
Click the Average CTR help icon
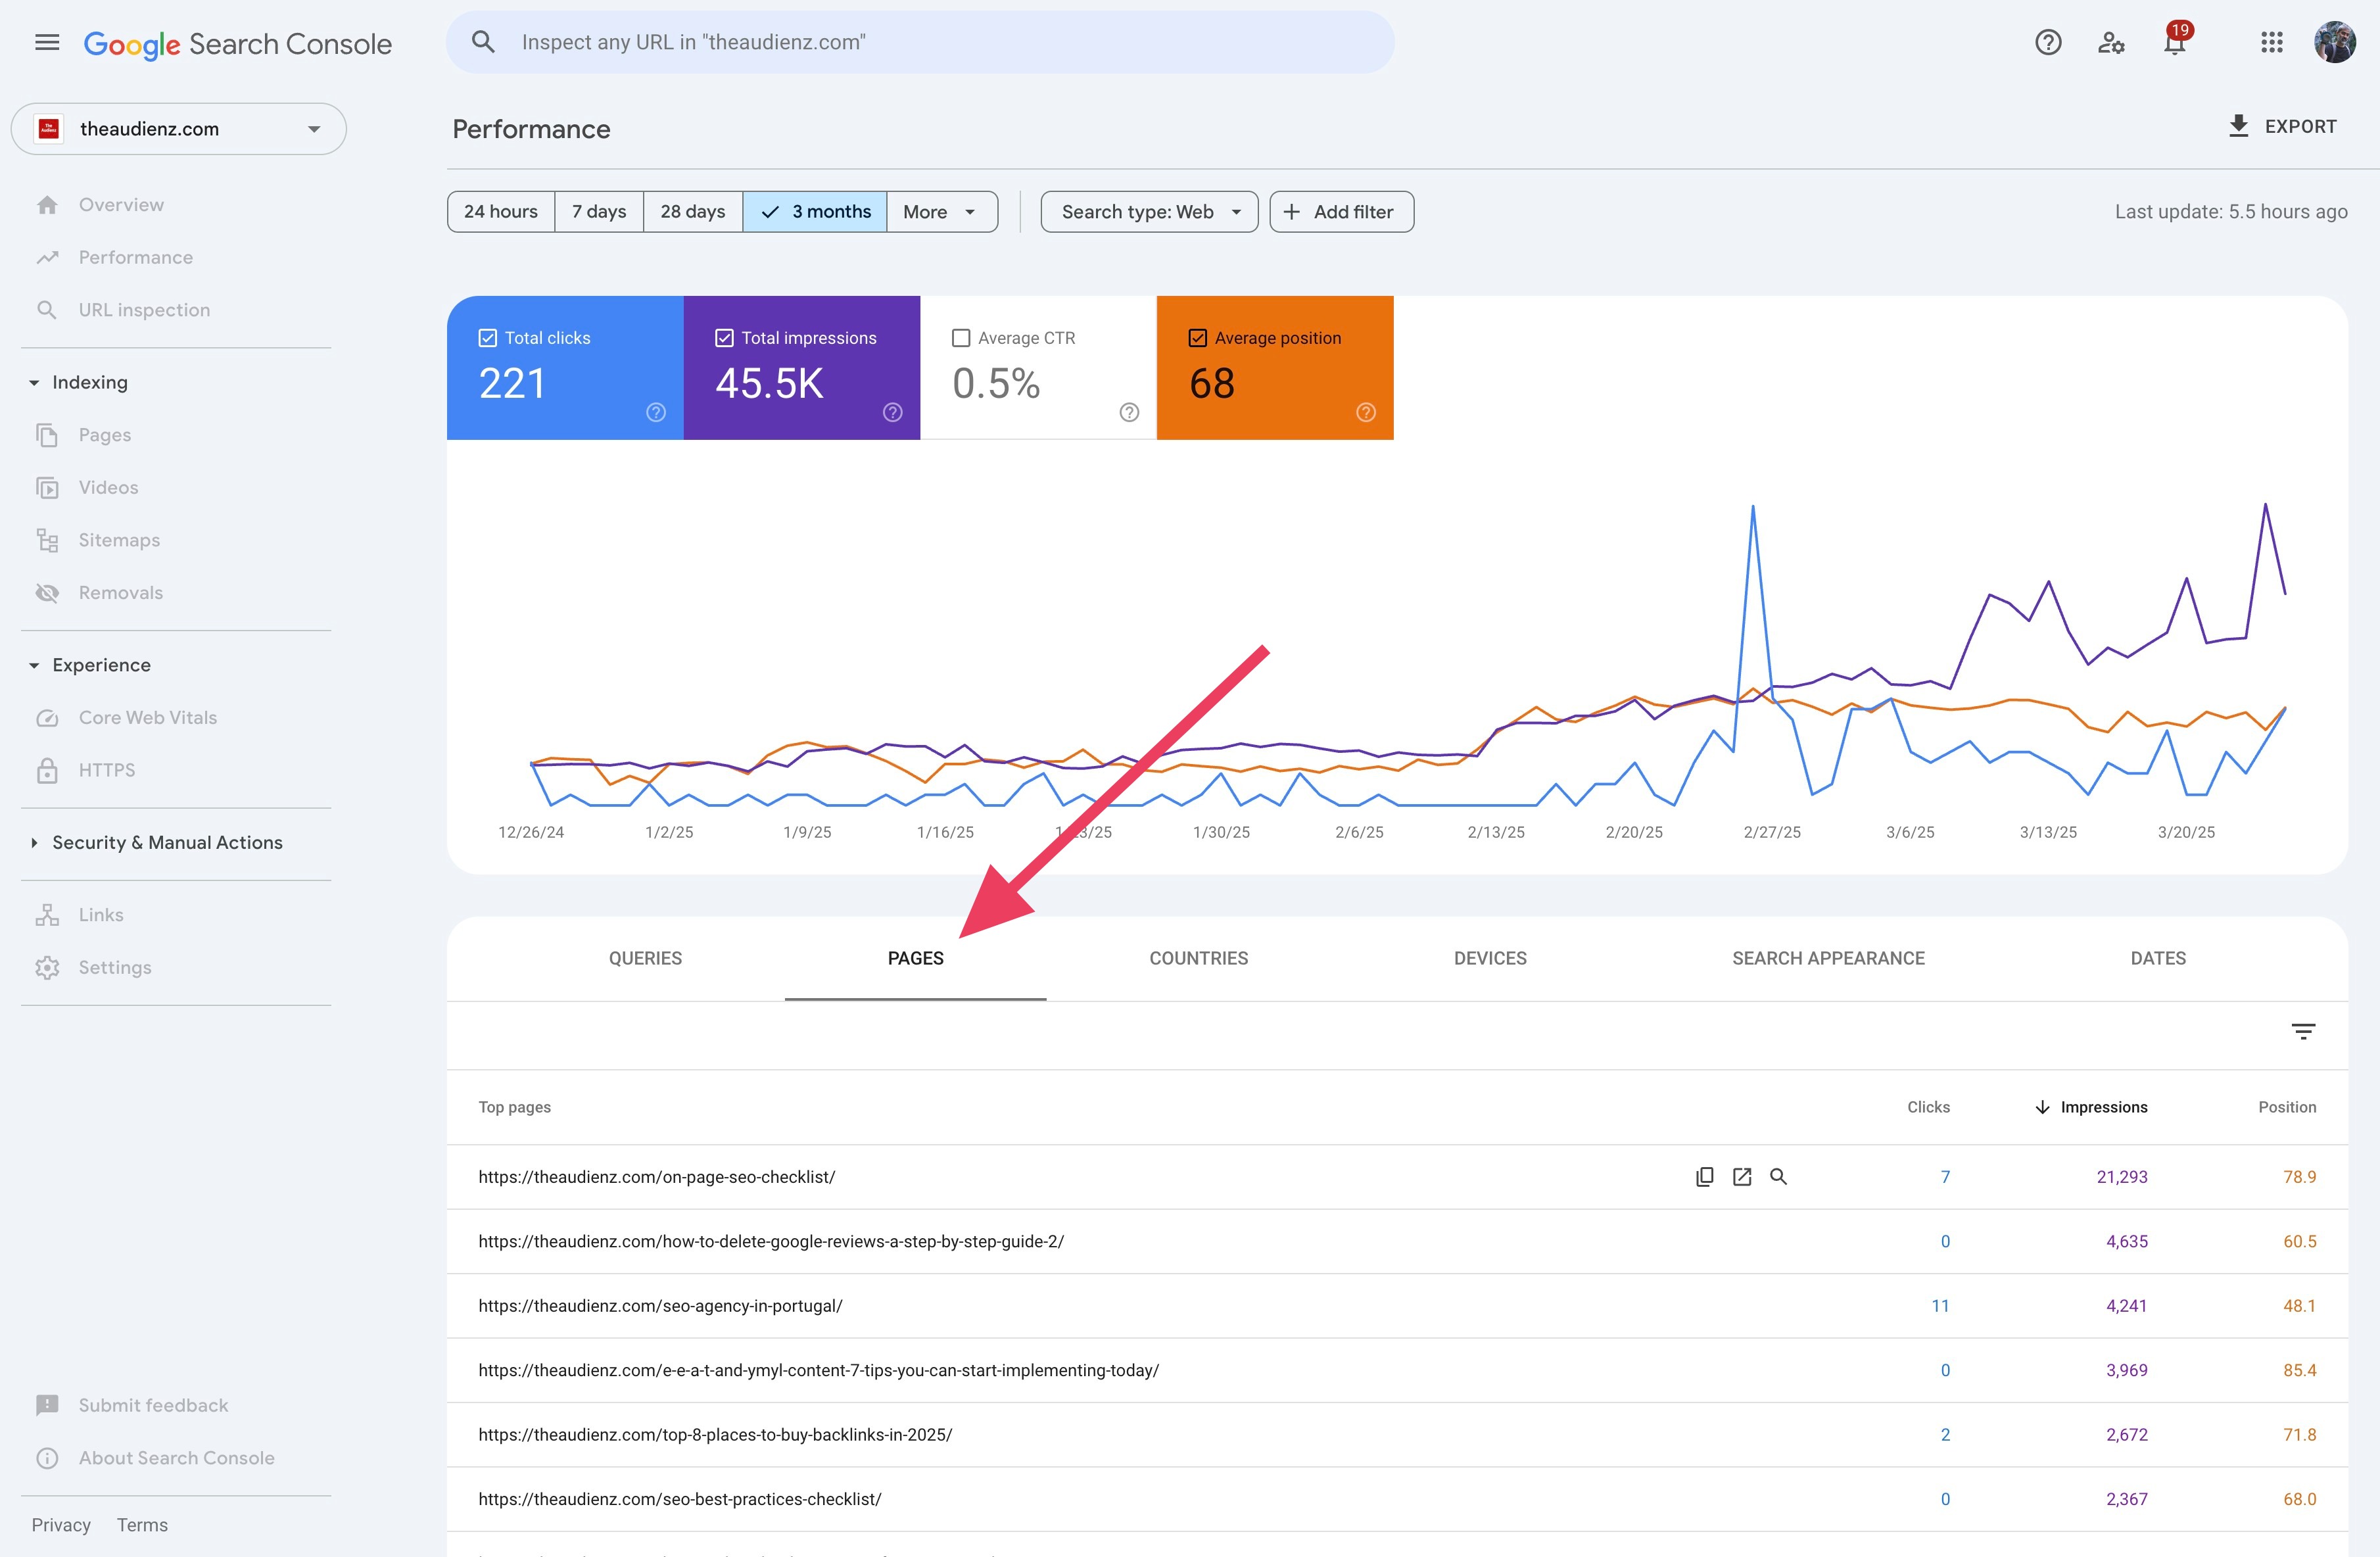click(x=1129, y=412)
